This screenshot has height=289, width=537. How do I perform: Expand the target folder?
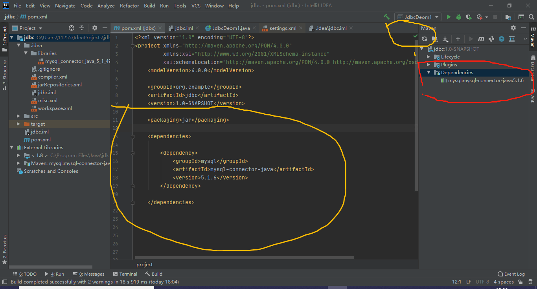click(18, 124)
